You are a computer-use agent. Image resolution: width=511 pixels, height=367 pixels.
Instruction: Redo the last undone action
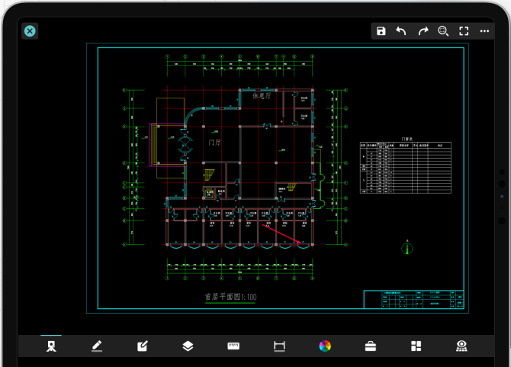coord(423,31)
